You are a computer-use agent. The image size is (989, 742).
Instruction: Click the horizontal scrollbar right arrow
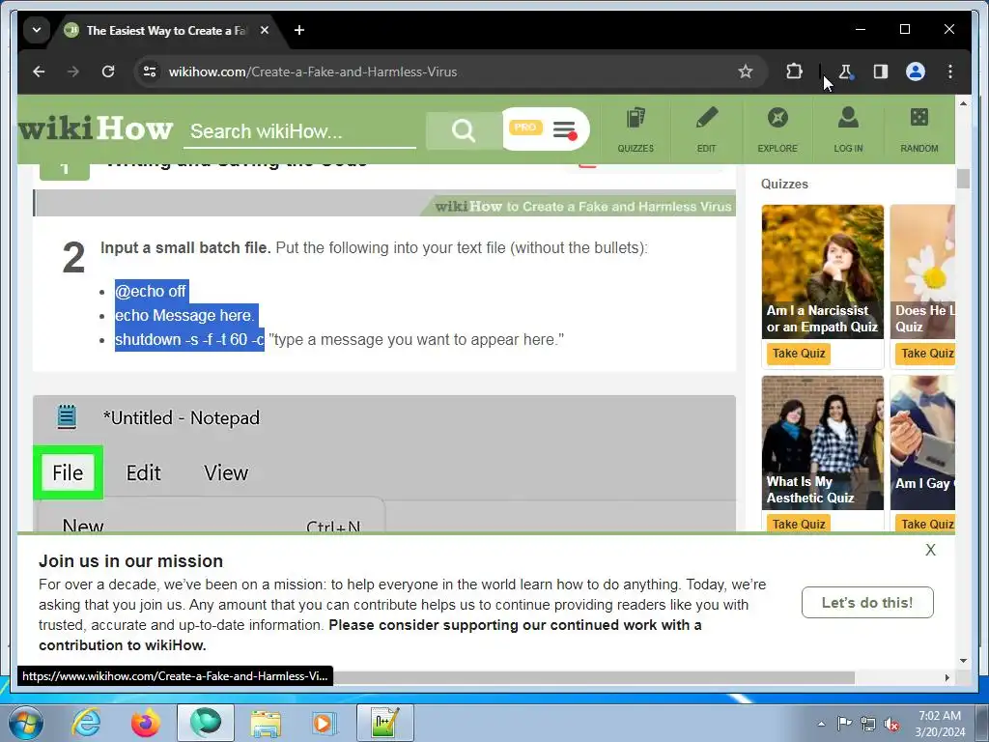tap(947, 677)
